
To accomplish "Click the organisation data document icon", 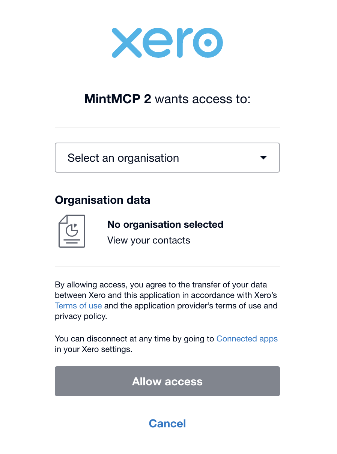I will click(72, 231).
